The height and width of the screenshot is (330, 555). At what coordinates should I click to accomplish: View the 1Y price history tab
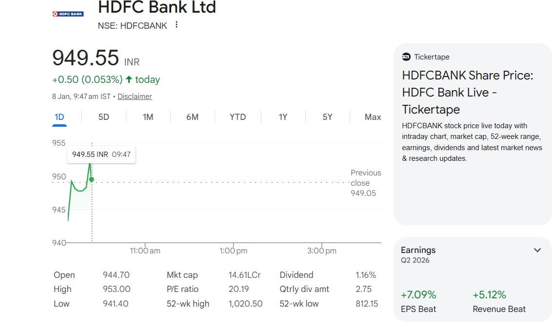[x=283, y=117]
